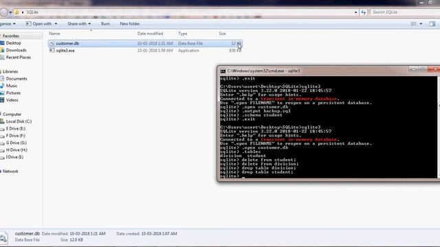Open the Organize dropdown menu

click(8, 24)
